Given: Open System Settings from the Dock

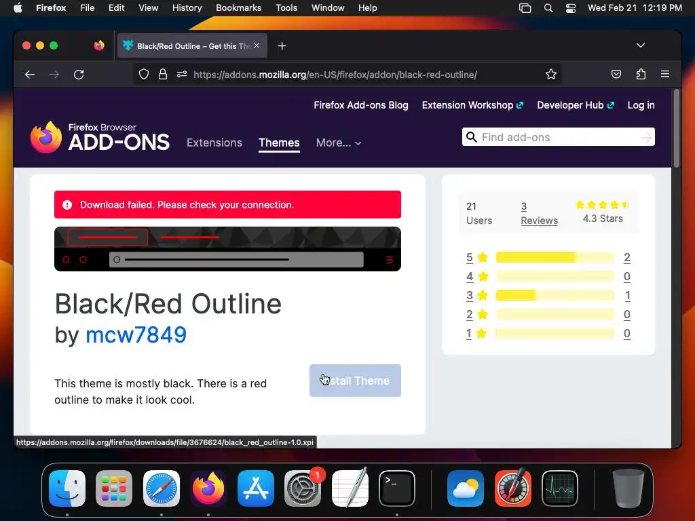Looking at the screenshot, I should click(x=303, y=488).
